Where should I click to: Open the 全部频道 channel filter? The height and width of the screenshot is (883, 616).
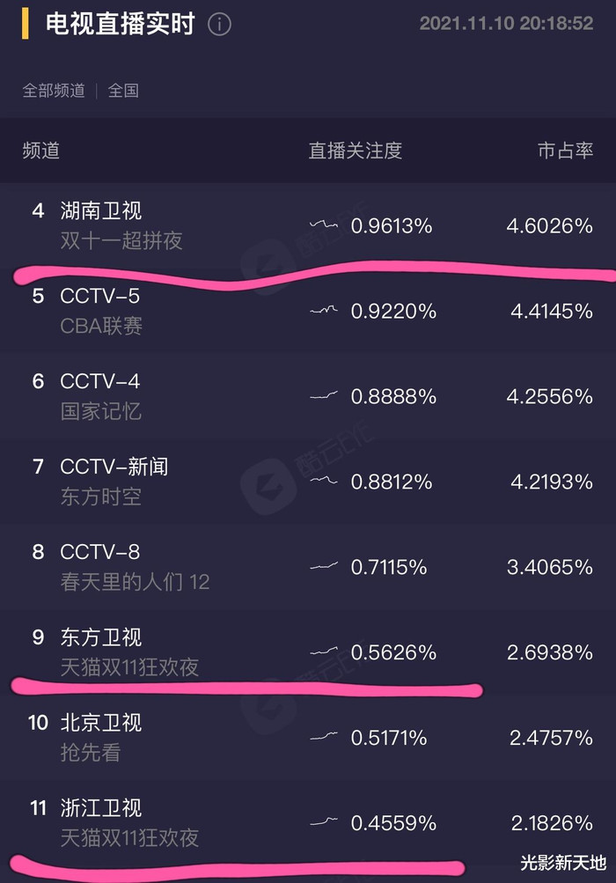54,91
